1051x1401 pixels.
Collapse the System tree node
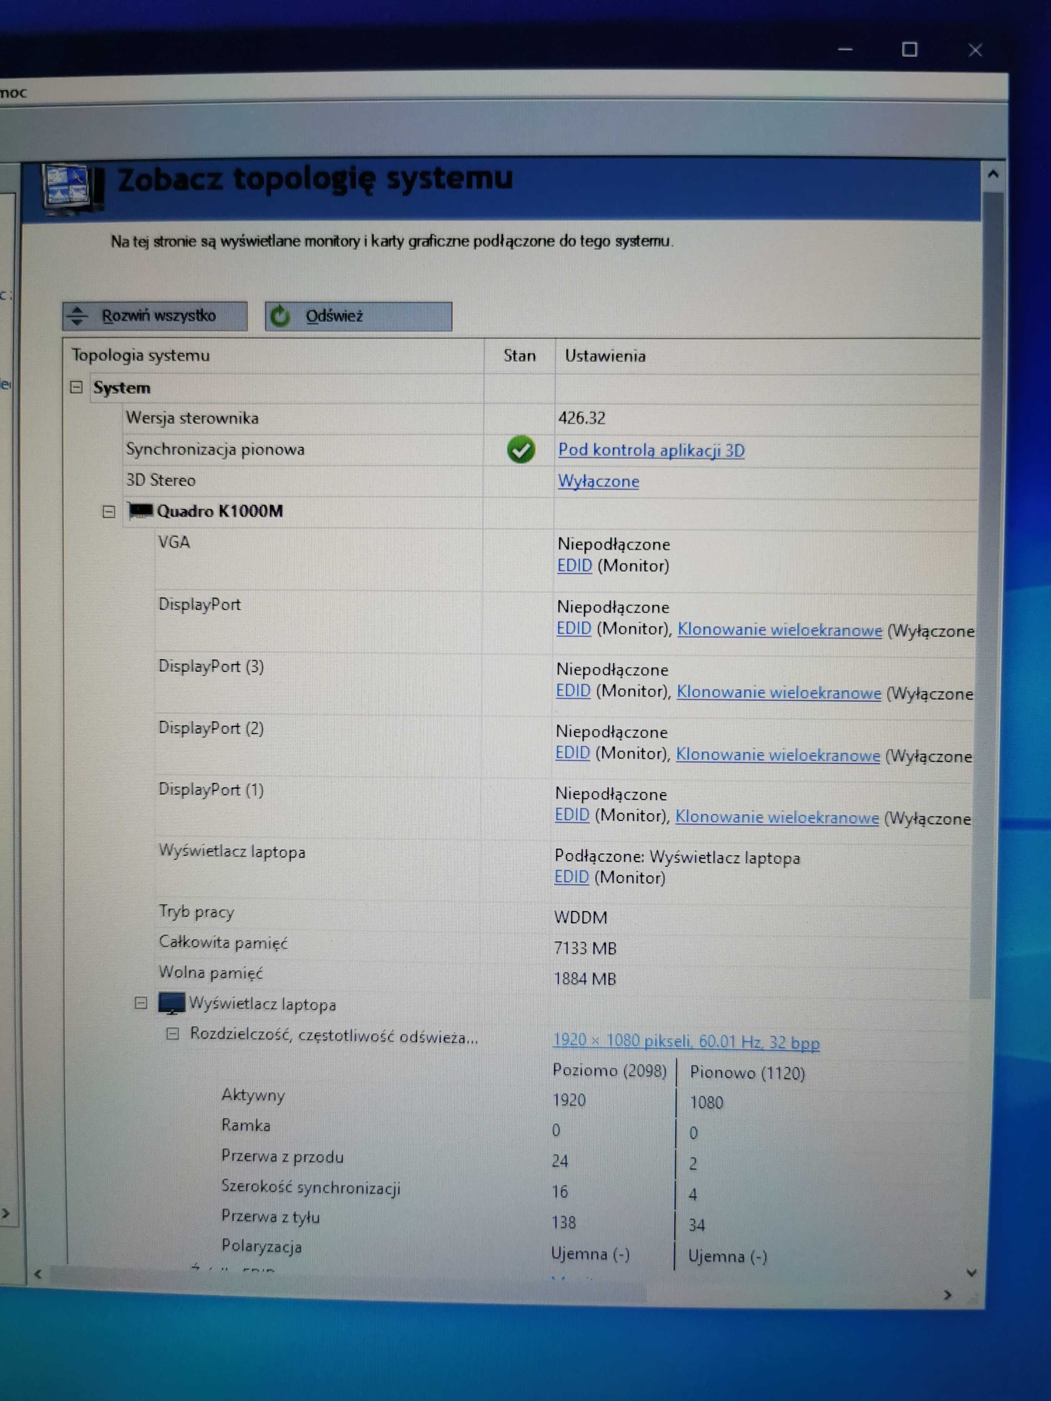click(x=77, y=387)
